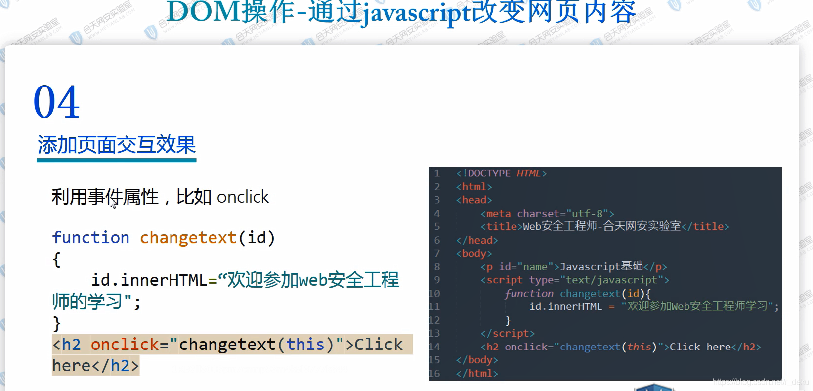Click the editor line "<h2 onclick=...>Click here</h2>"

point(621,347)
